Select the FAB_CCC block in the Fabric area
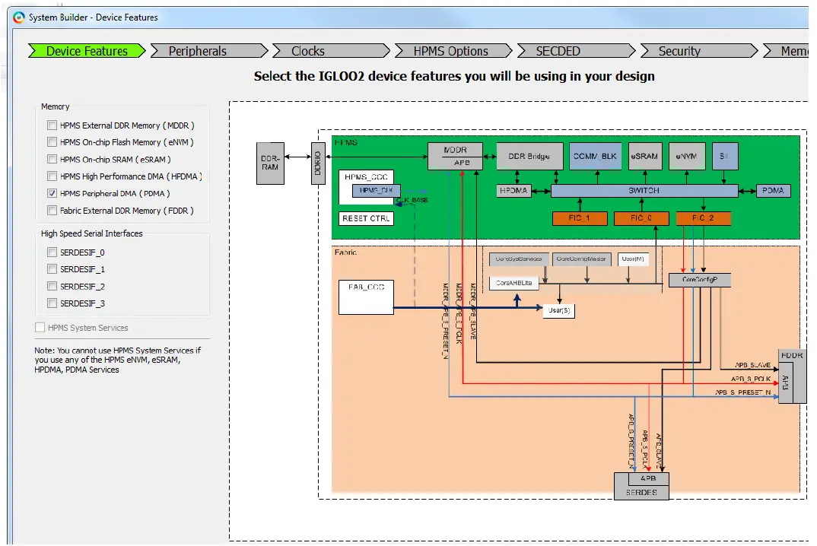Viewport: 817px width, 546px height. pos(365,297)
